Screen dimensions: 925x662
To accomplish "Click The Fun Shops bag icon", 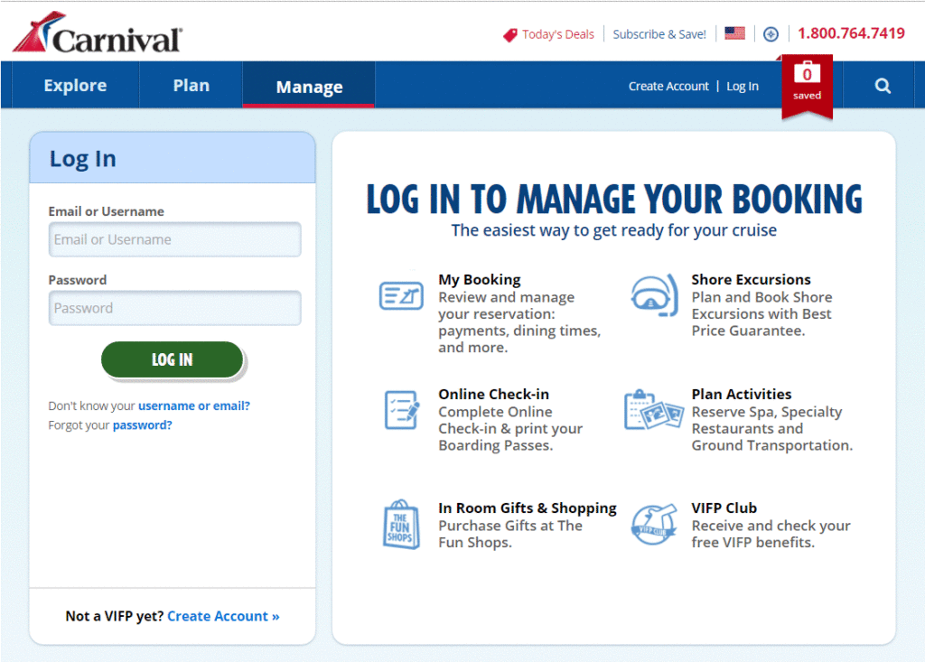I will click(x=401, y=525).
